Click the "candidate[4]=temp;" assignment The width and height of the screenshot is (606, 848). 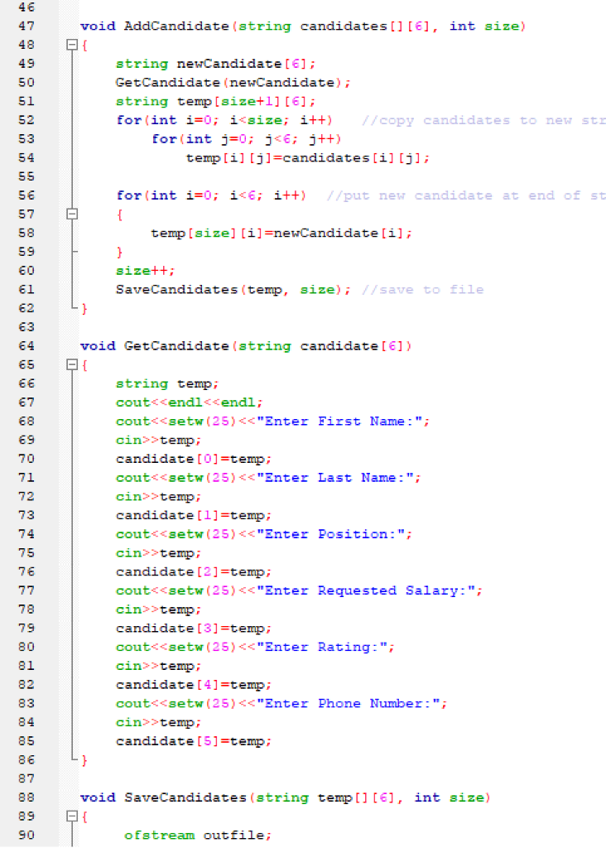[194, 684]
